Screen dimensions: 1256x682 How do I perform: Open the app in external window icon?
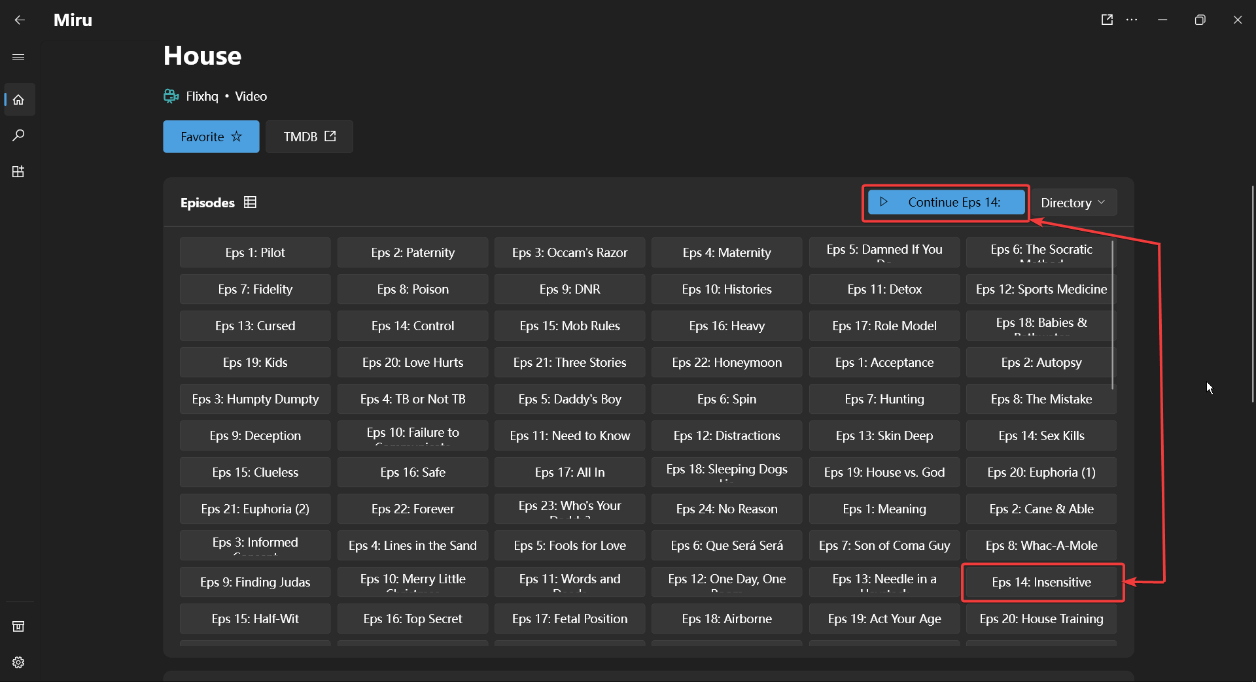(x=1107, y=20)
